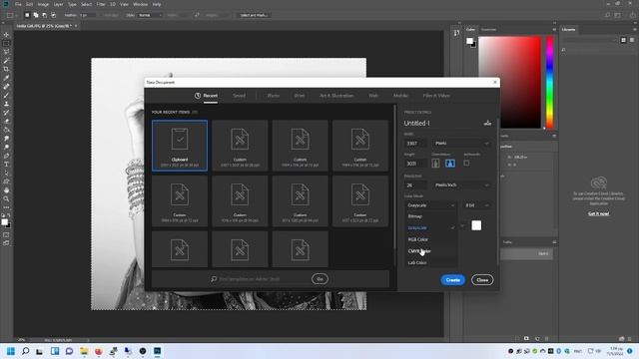Image resolution: width=639 pixels, height=359 pixels.
Task: Click Add to Selection icon
Action: (36, 15)
